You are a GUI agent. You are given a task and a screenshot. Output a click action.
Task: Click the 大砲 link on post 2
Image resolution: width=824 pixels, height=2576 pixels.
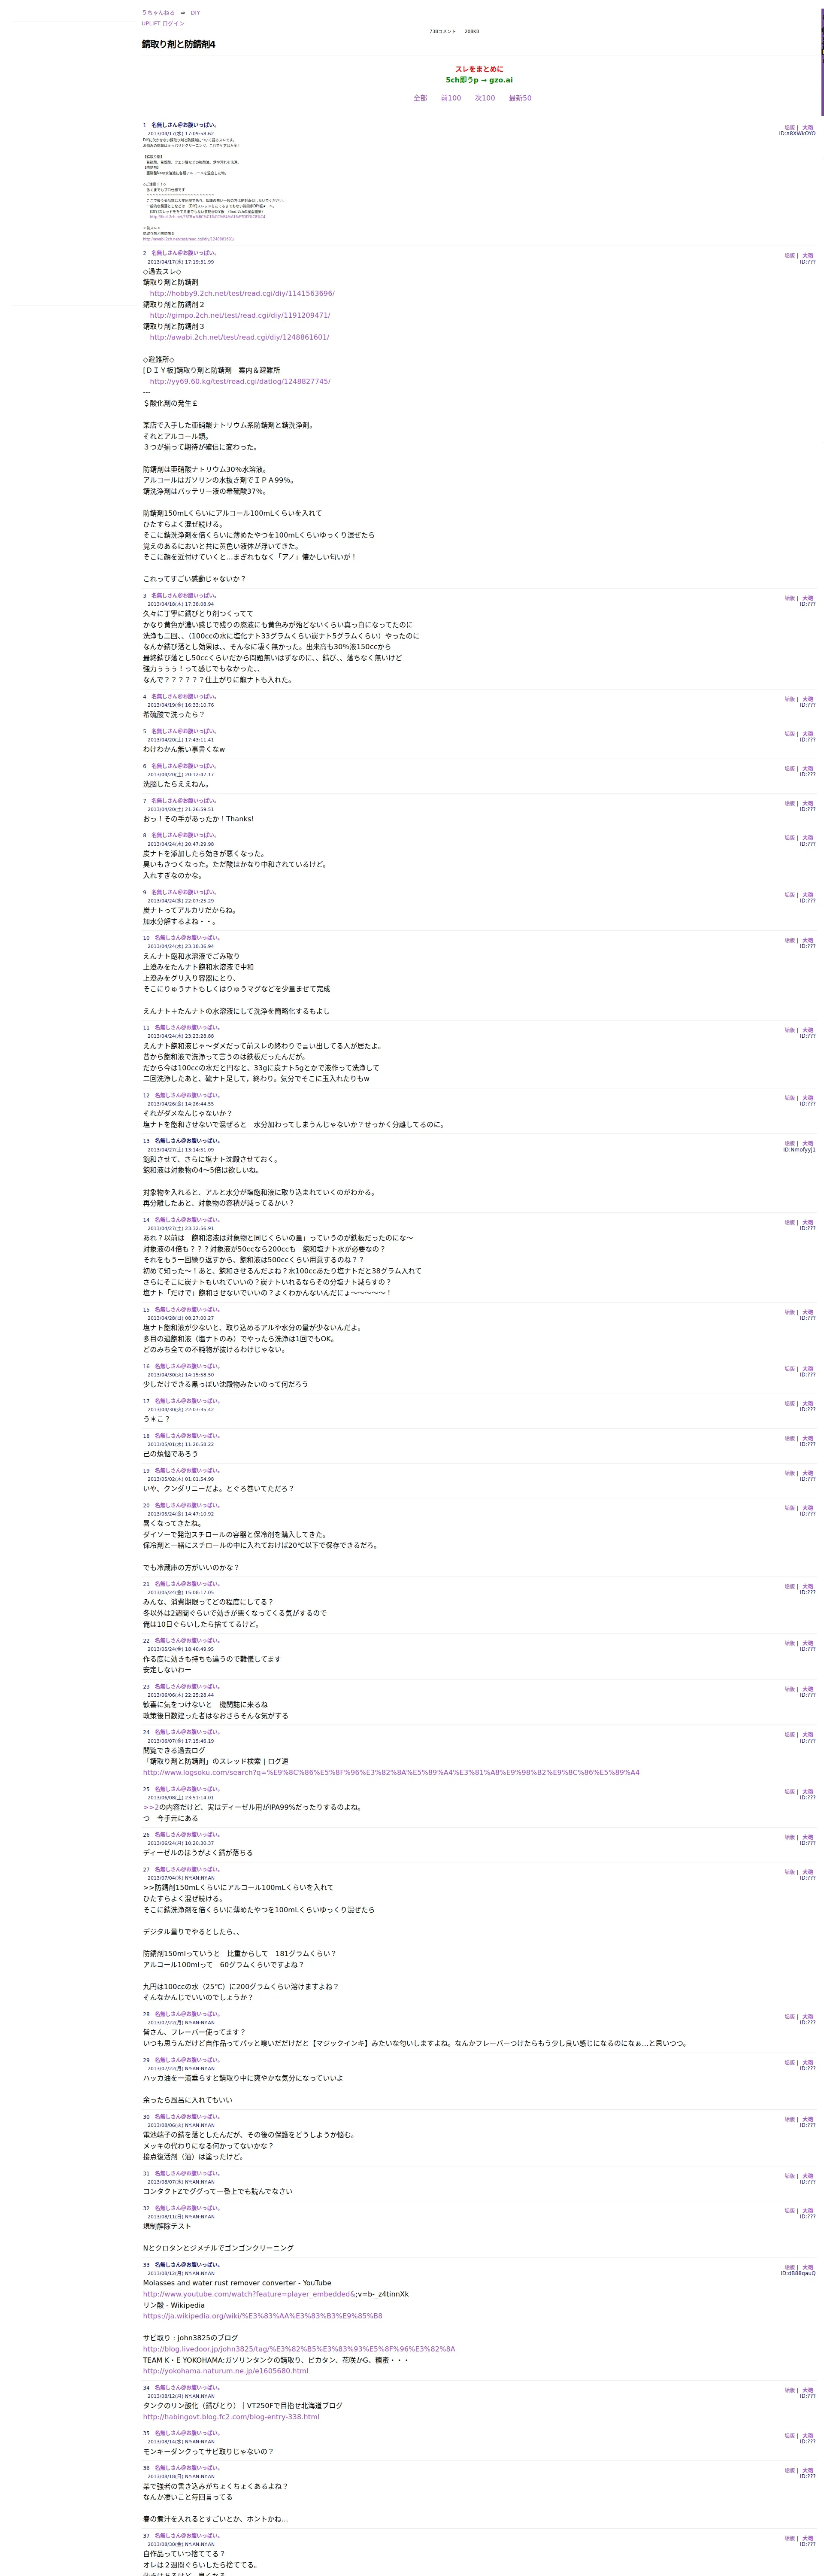(x=808, y=256)
